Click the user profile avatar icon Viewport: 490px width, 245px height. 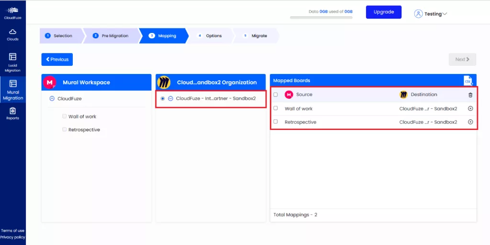pyautogui.click(x=418, y=14)
